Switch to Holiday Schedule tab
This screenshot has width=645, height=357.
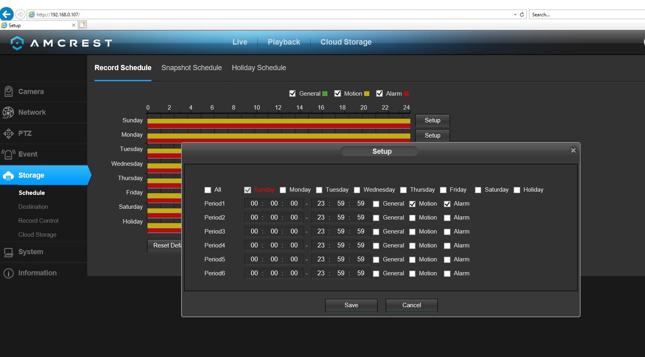tap(259, 68)
